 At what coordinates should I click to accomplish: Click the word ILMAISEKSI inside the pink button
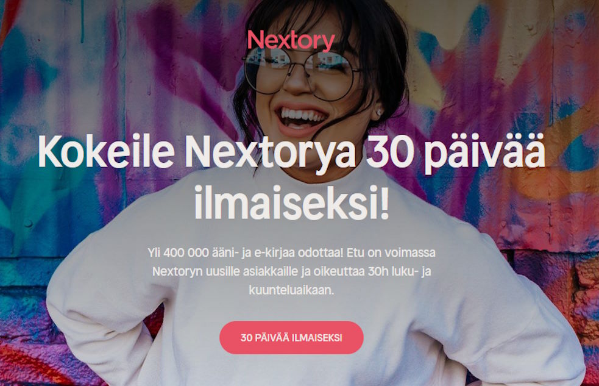coord(317,338)
